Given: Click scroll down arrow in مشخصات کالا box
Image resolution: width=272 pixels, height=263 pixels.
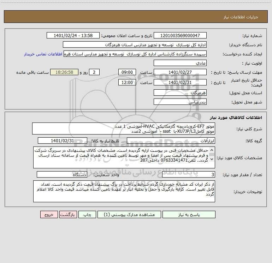Looking at the screenshot, I should [x=212, y=159].
